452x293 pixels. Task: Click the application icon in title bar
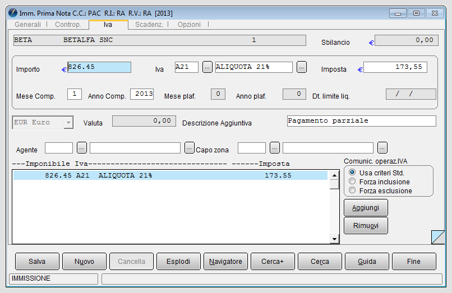13,13
